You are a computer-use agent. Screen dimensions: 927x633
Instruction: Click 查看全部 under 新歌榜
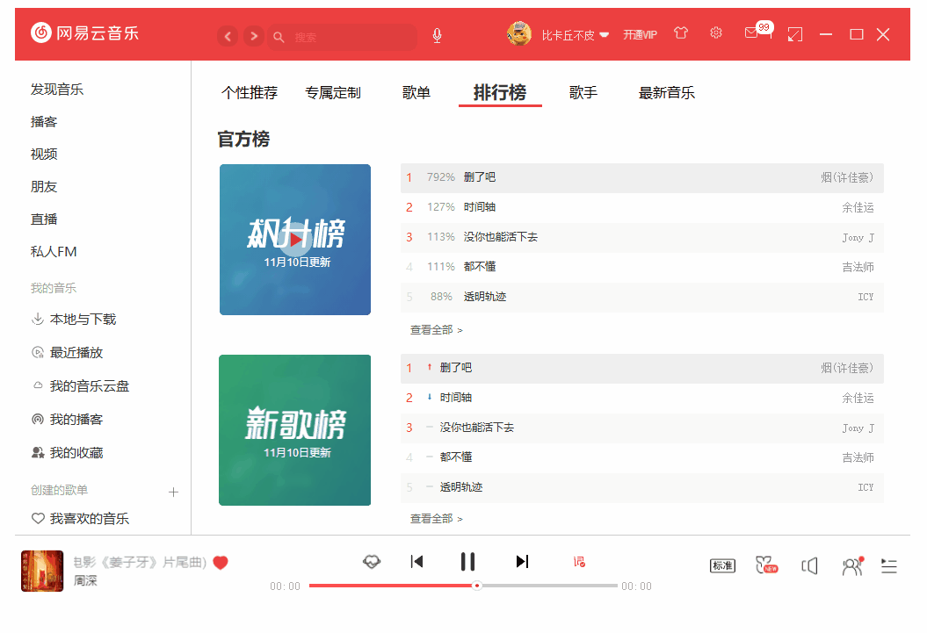tap(437, 519)
